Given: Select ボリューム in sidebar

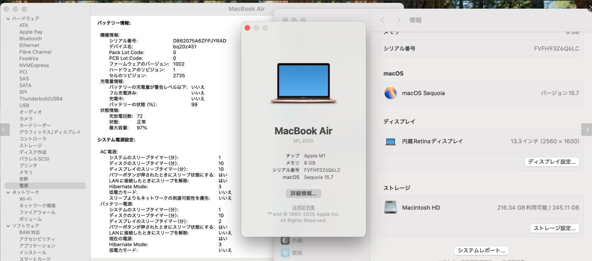Looking at the screenshot, I should click(x=30, y=219).
